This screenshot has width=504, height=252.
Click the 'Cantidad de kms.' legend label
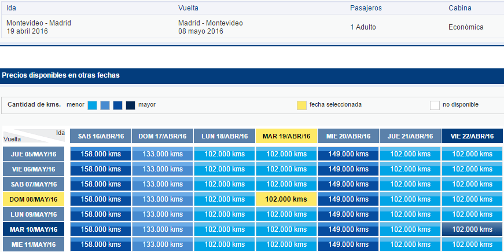tap(34, 105)
